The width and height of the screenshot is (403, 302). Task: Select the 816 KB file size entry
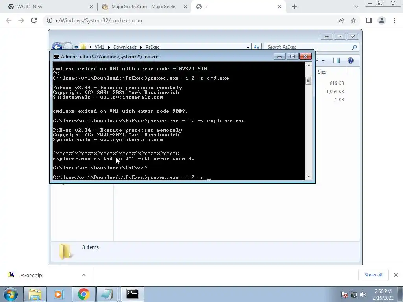(337, 83)
